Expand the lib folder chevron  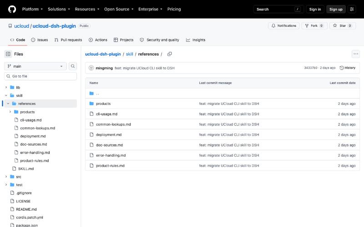click(6, 87)
